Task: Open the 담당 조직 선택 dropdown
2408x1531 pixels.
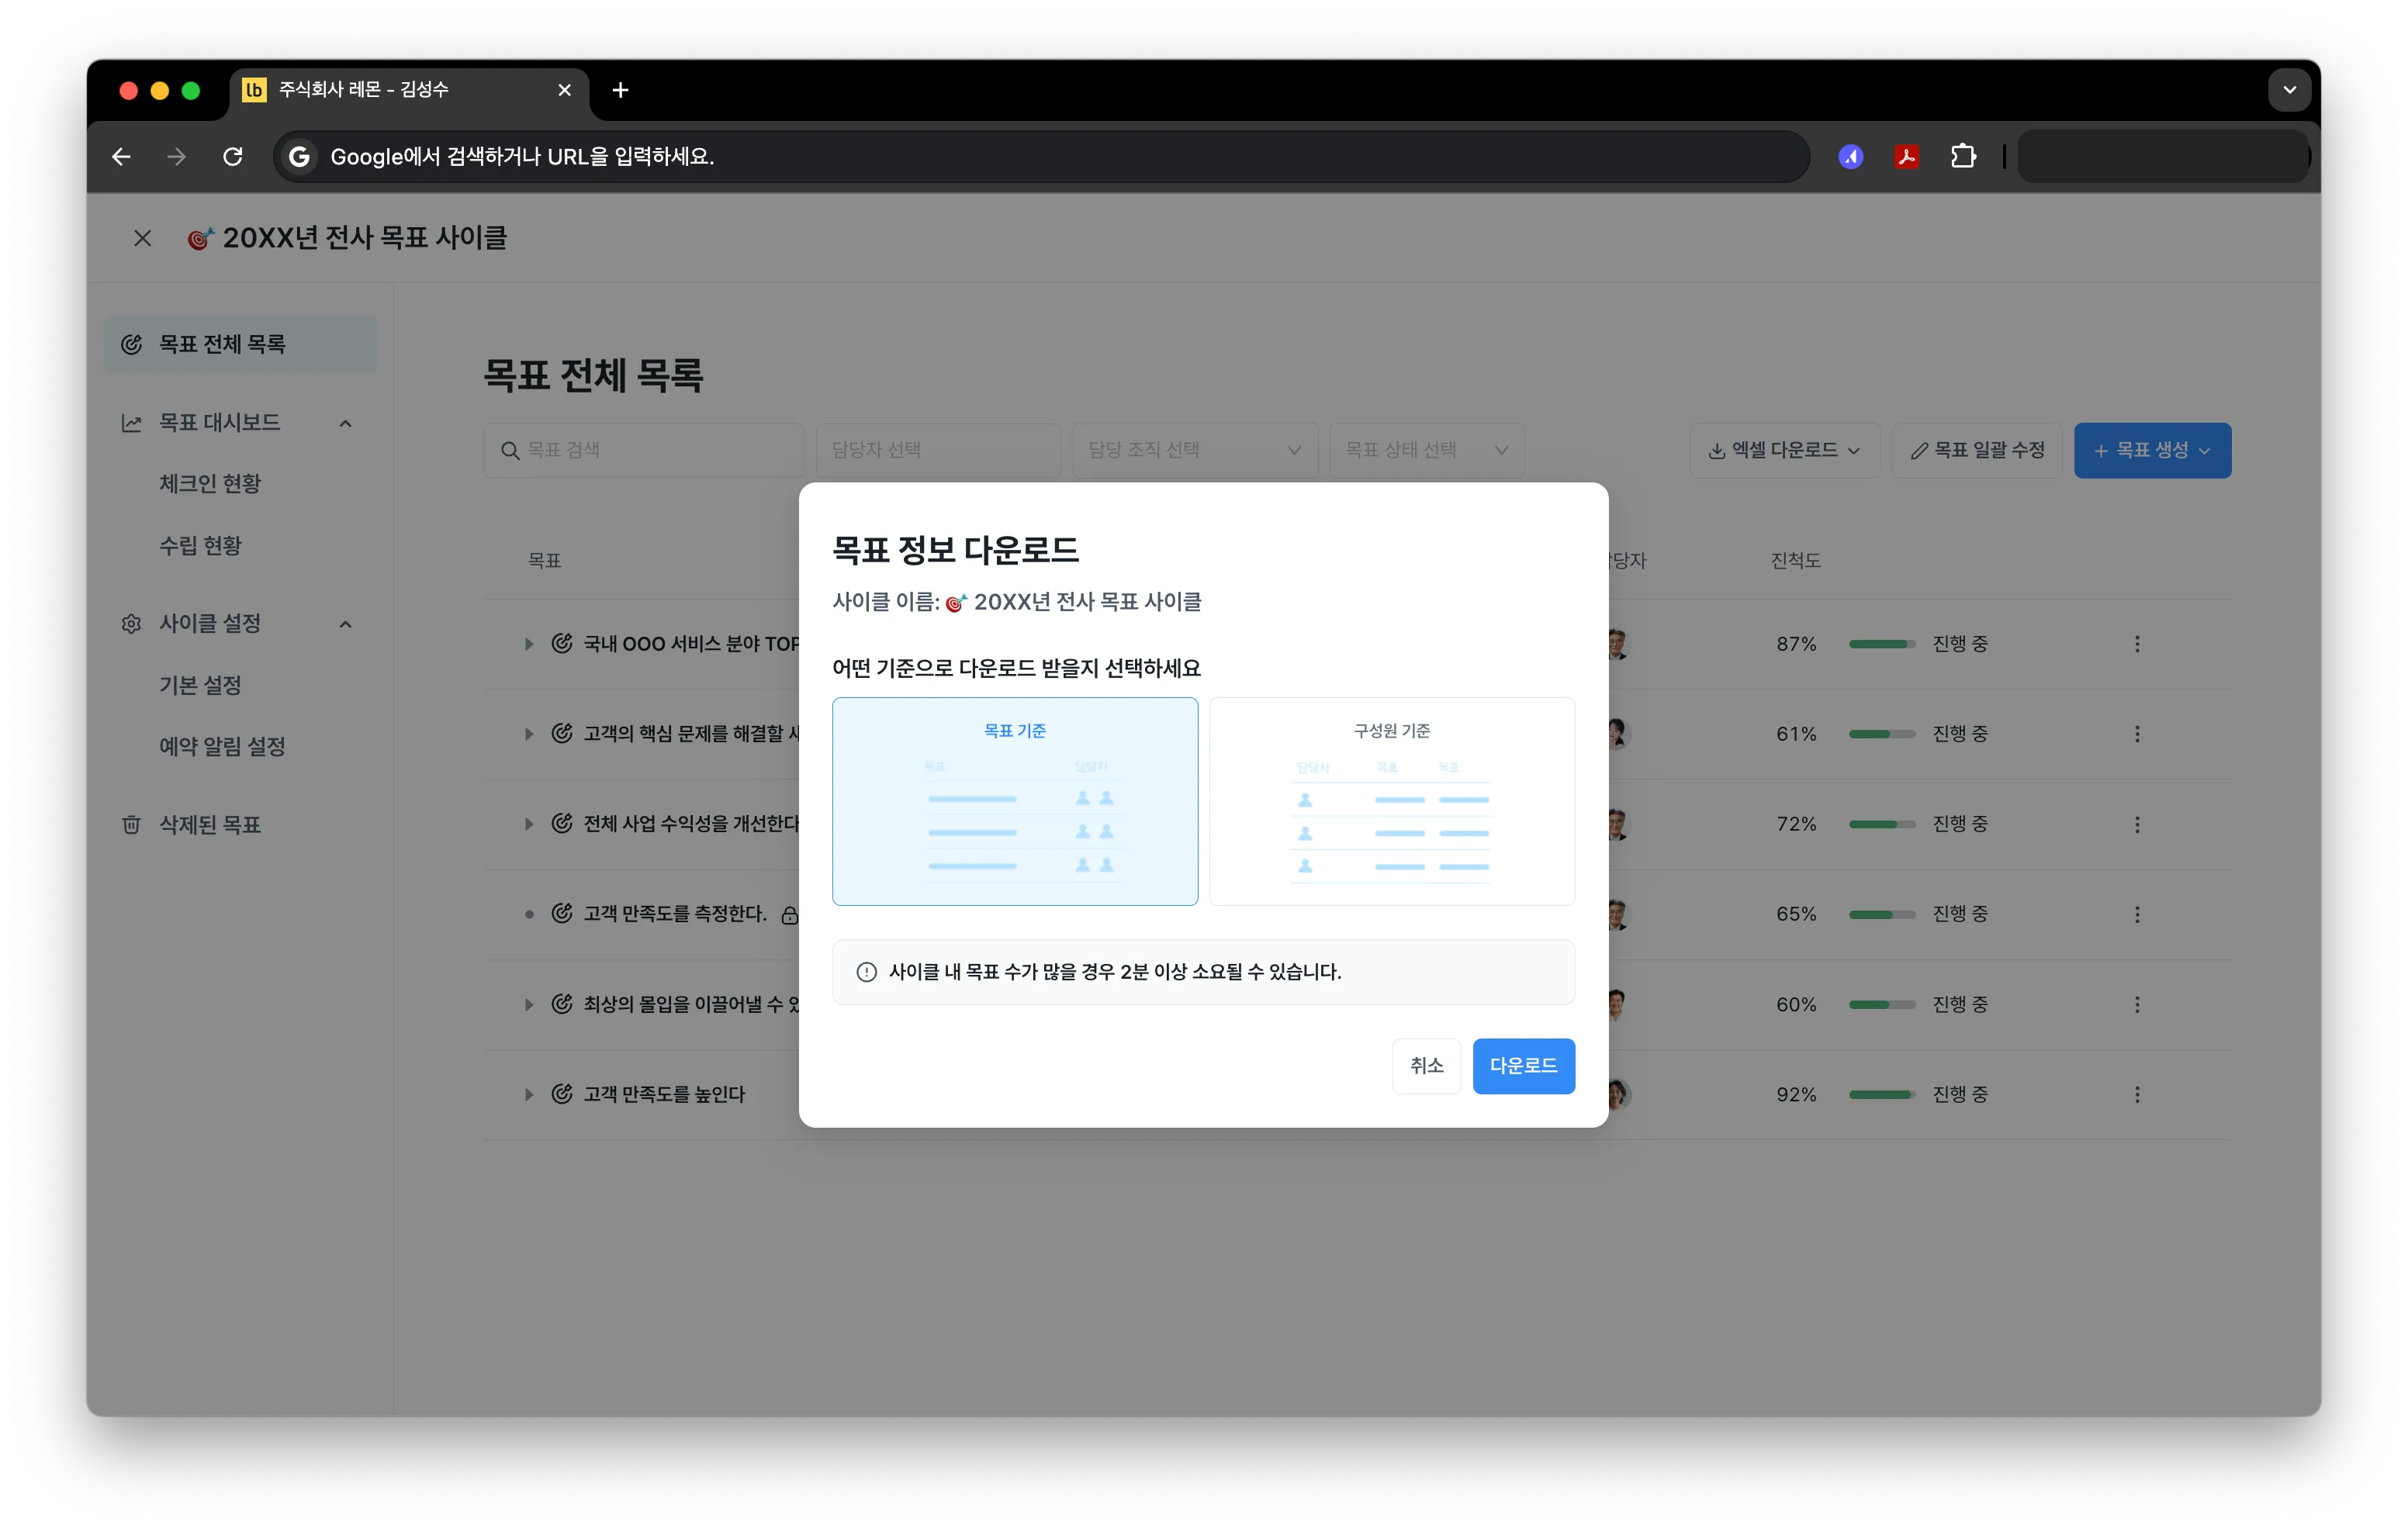Action: point(1195,450)
